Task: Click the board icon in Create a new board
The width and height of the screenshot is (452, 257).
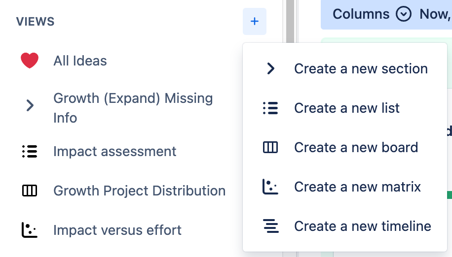Action: click(270, 147)
